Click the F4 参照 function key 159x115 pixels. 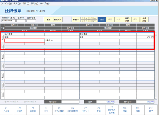click(x=46, y=110)
